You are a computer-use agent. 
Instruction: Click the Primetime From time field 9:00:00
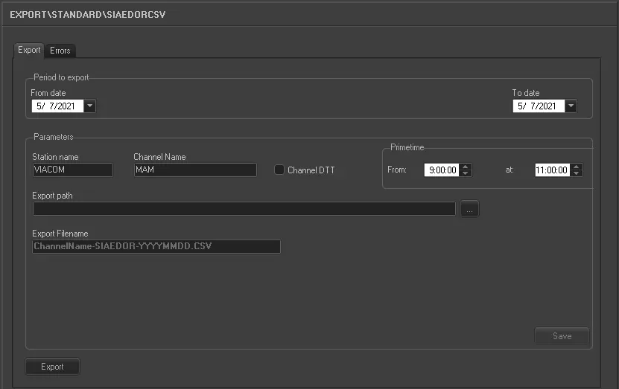coord(442,170)
